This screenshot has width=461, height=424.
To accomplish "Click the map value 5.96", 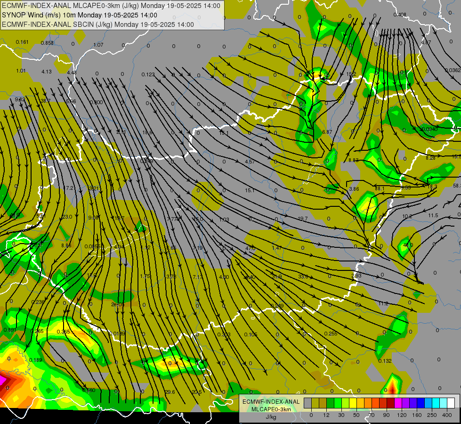I will click(71, 101).
